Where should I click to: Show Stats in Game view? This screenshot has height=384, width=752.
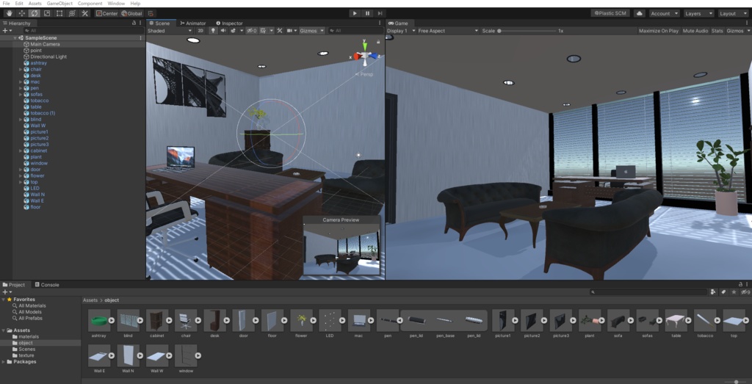pos(717,31)
